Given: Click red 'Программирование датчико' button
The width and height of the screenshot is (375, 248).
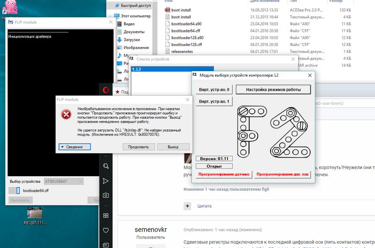Looking at the screenshot, I should point(224,174).
